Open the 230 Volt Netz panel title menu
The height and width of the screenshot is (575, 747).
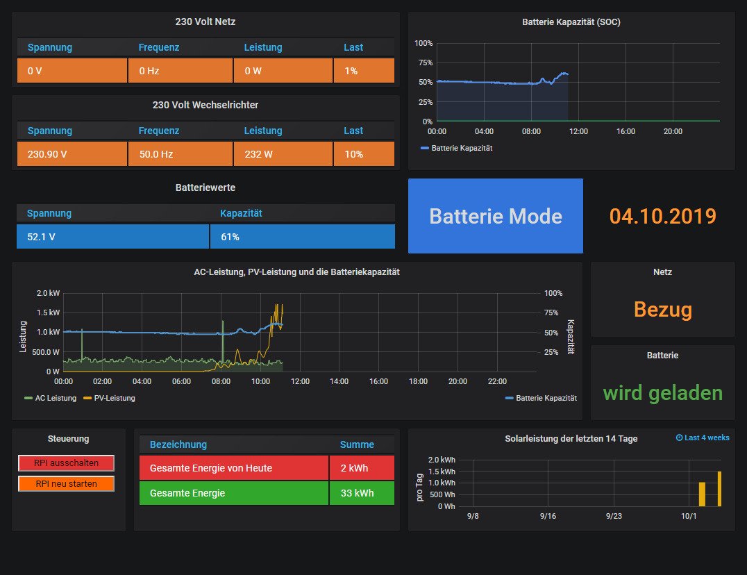point(205,22)
